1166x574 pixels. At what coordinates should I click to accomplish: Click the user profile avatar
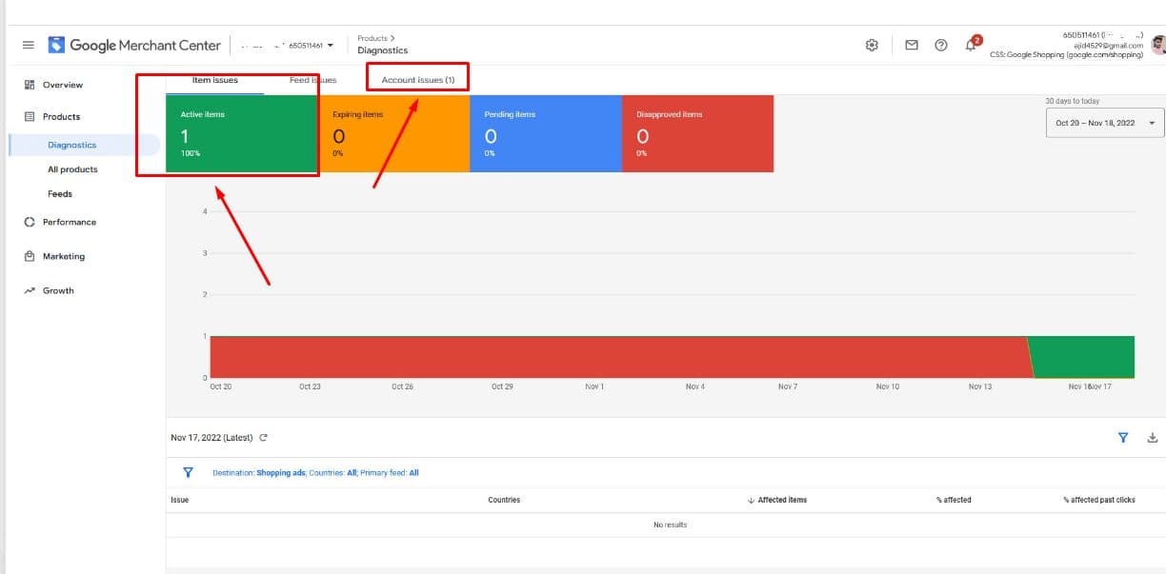1158,45
